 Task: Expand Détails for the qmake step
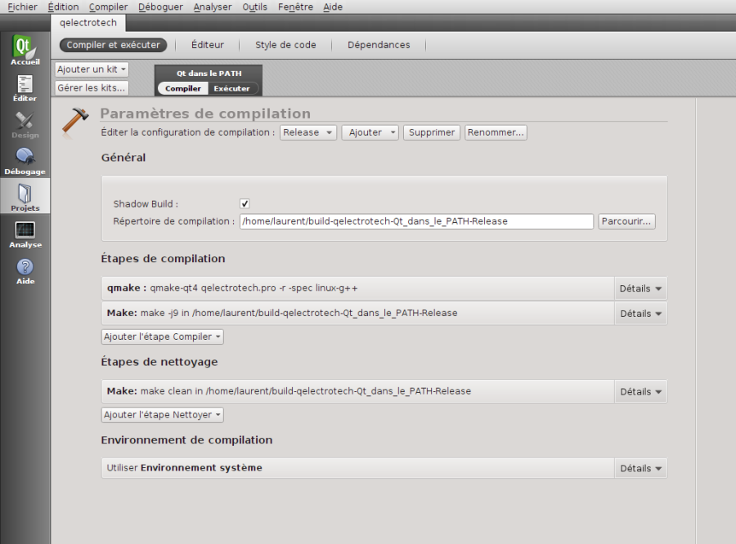click(x=640, y=288)
